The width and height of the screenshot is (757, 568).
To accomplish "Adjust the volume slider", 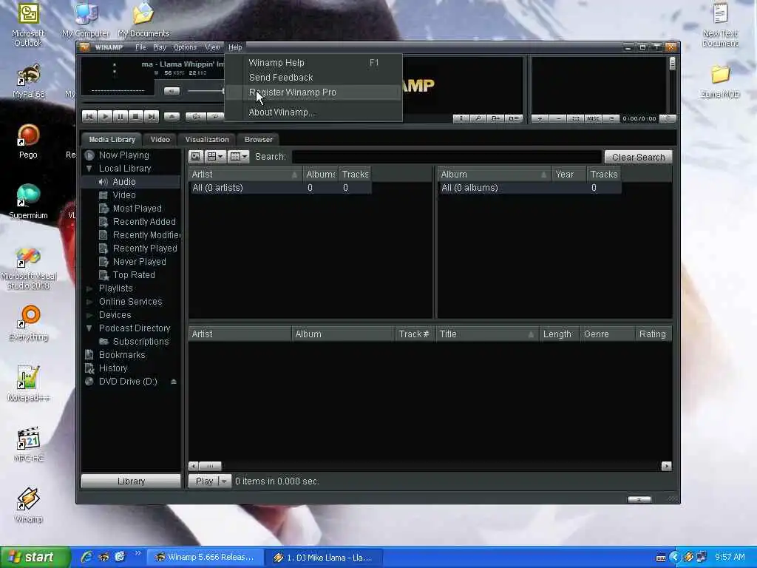I will pos(206,91).
